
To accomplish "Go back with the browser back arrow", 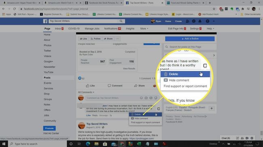I will tap(4, 9).
